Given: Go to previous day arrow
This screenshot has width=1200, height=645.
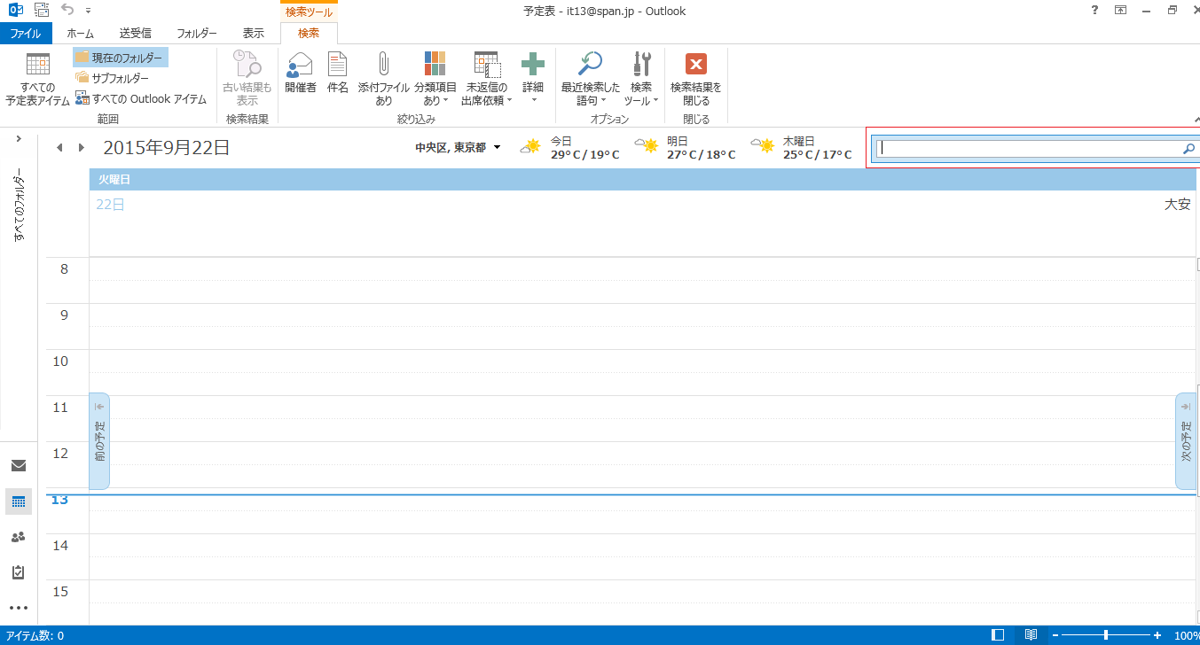Looking at the screenshot, I should point(59,148).
